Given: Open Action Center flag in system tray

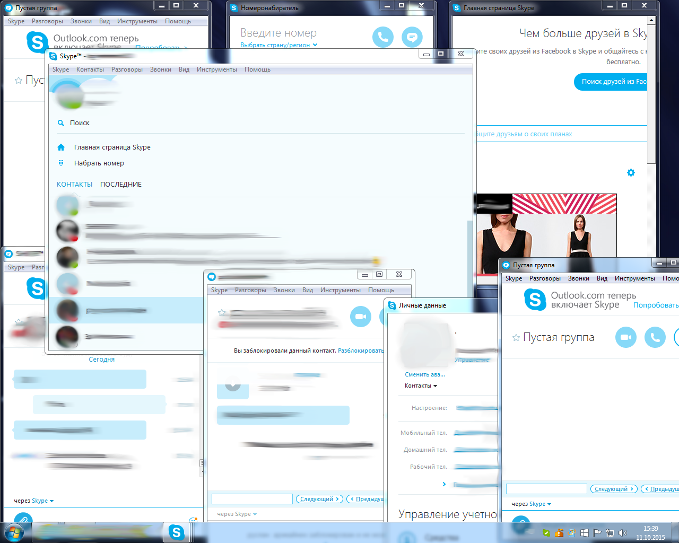Looking at the screenshot, I should coord(597,533).
